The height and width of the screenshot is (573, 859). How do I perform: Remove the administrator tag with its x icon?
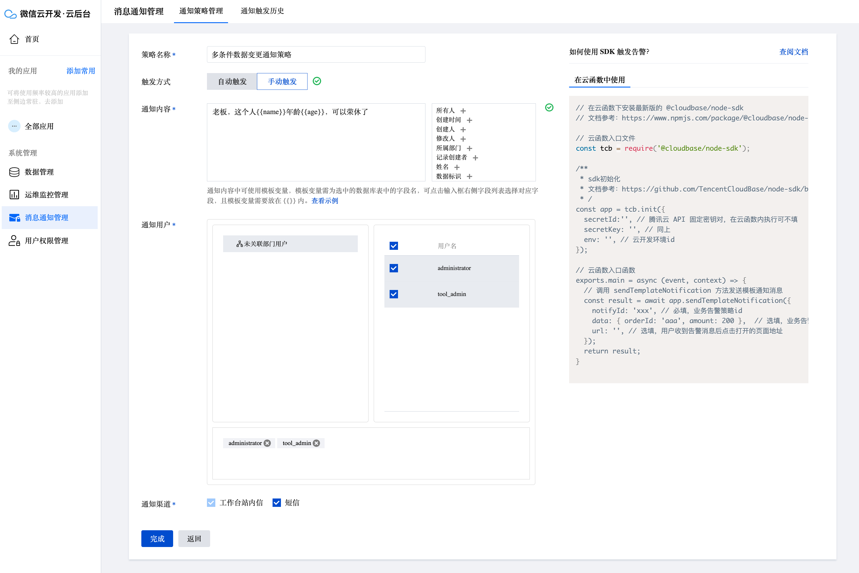pos(267,443)
